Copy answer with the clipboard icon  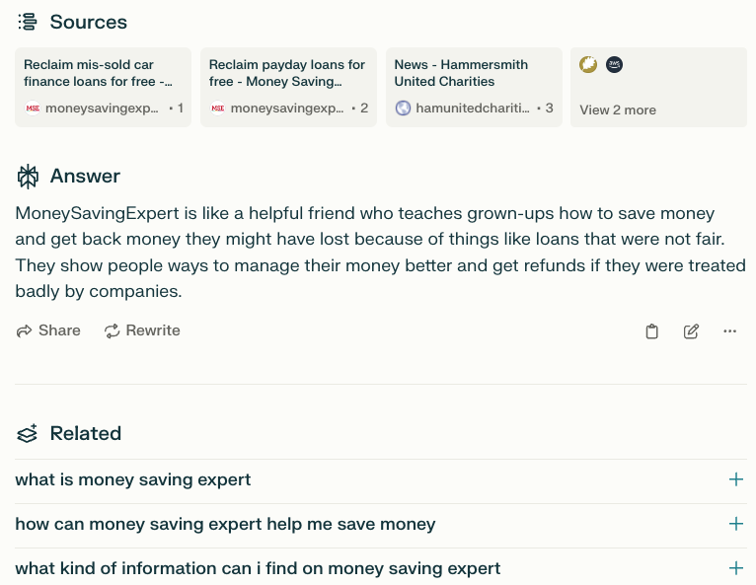point(651,331)
